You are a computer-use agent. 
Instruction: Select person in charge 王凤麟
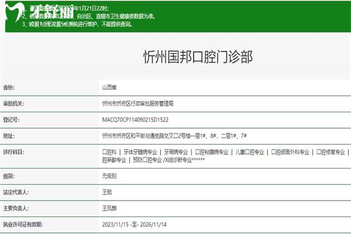(x=109, y=208)
